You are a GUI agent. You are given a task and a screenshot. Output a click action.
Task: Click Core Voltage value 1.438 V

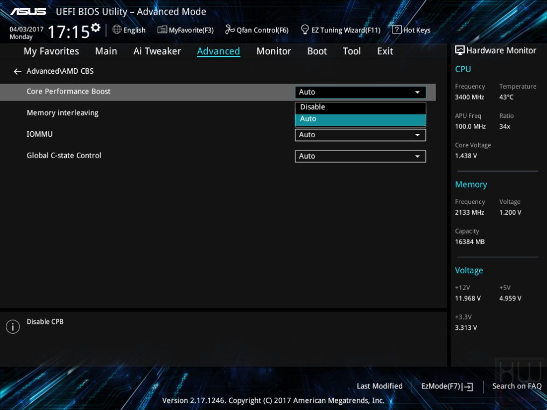(466, 156)
